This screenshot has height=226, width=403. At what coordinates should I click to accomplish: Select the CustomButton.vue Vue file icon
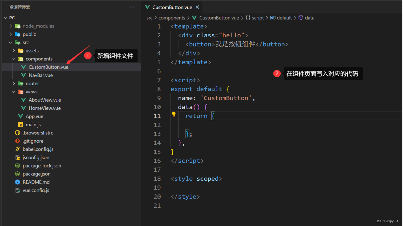pos(23,67)
